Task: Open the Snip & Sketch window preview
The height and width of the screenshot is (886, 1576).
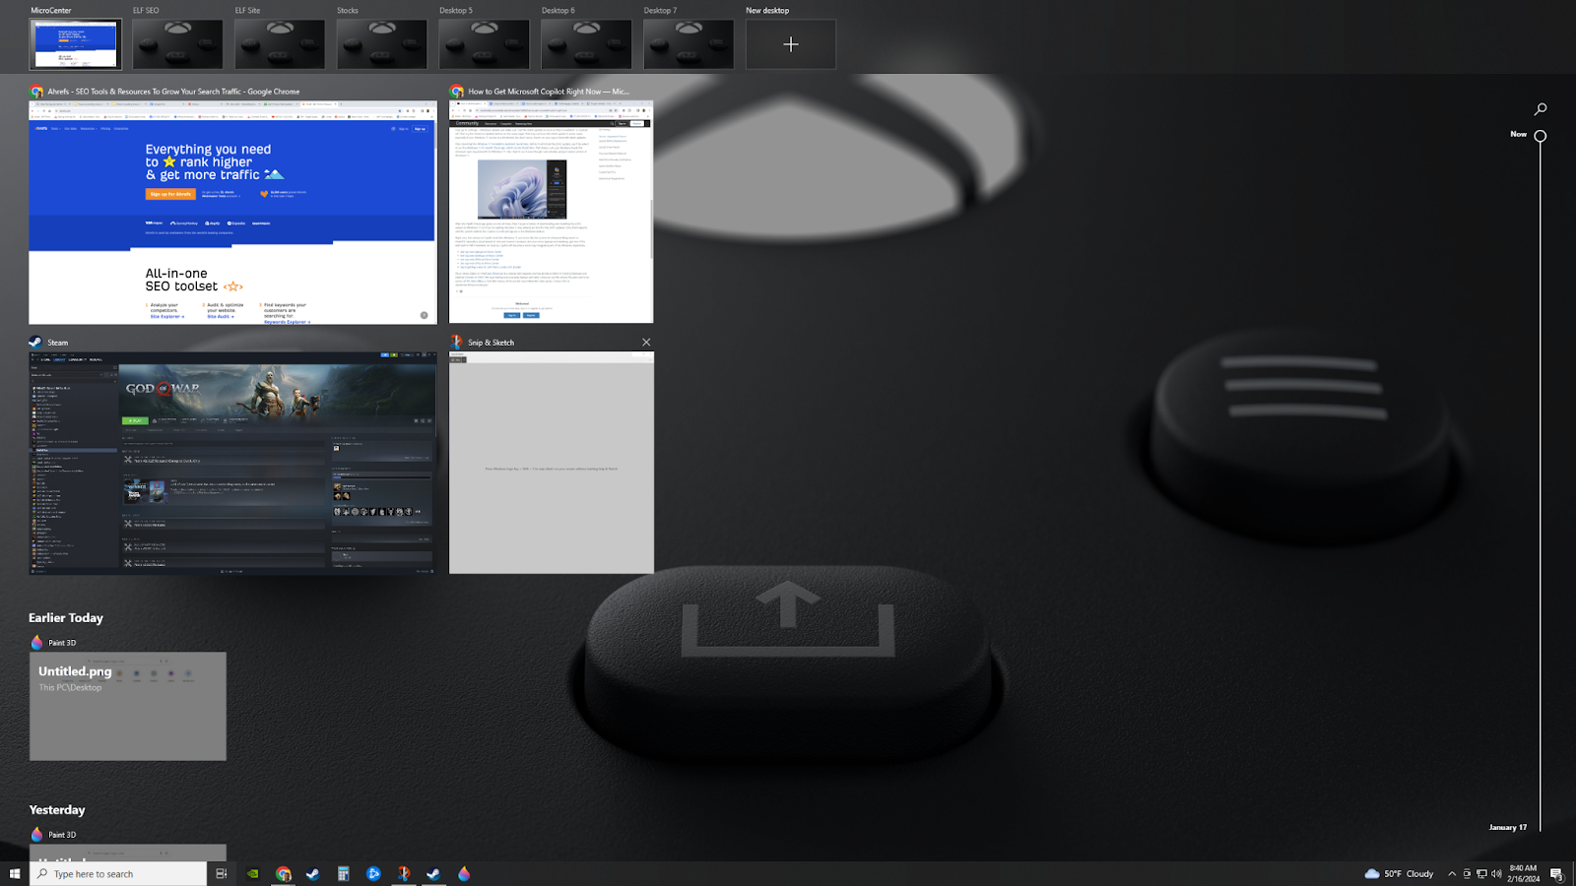Action: point(552,463)
